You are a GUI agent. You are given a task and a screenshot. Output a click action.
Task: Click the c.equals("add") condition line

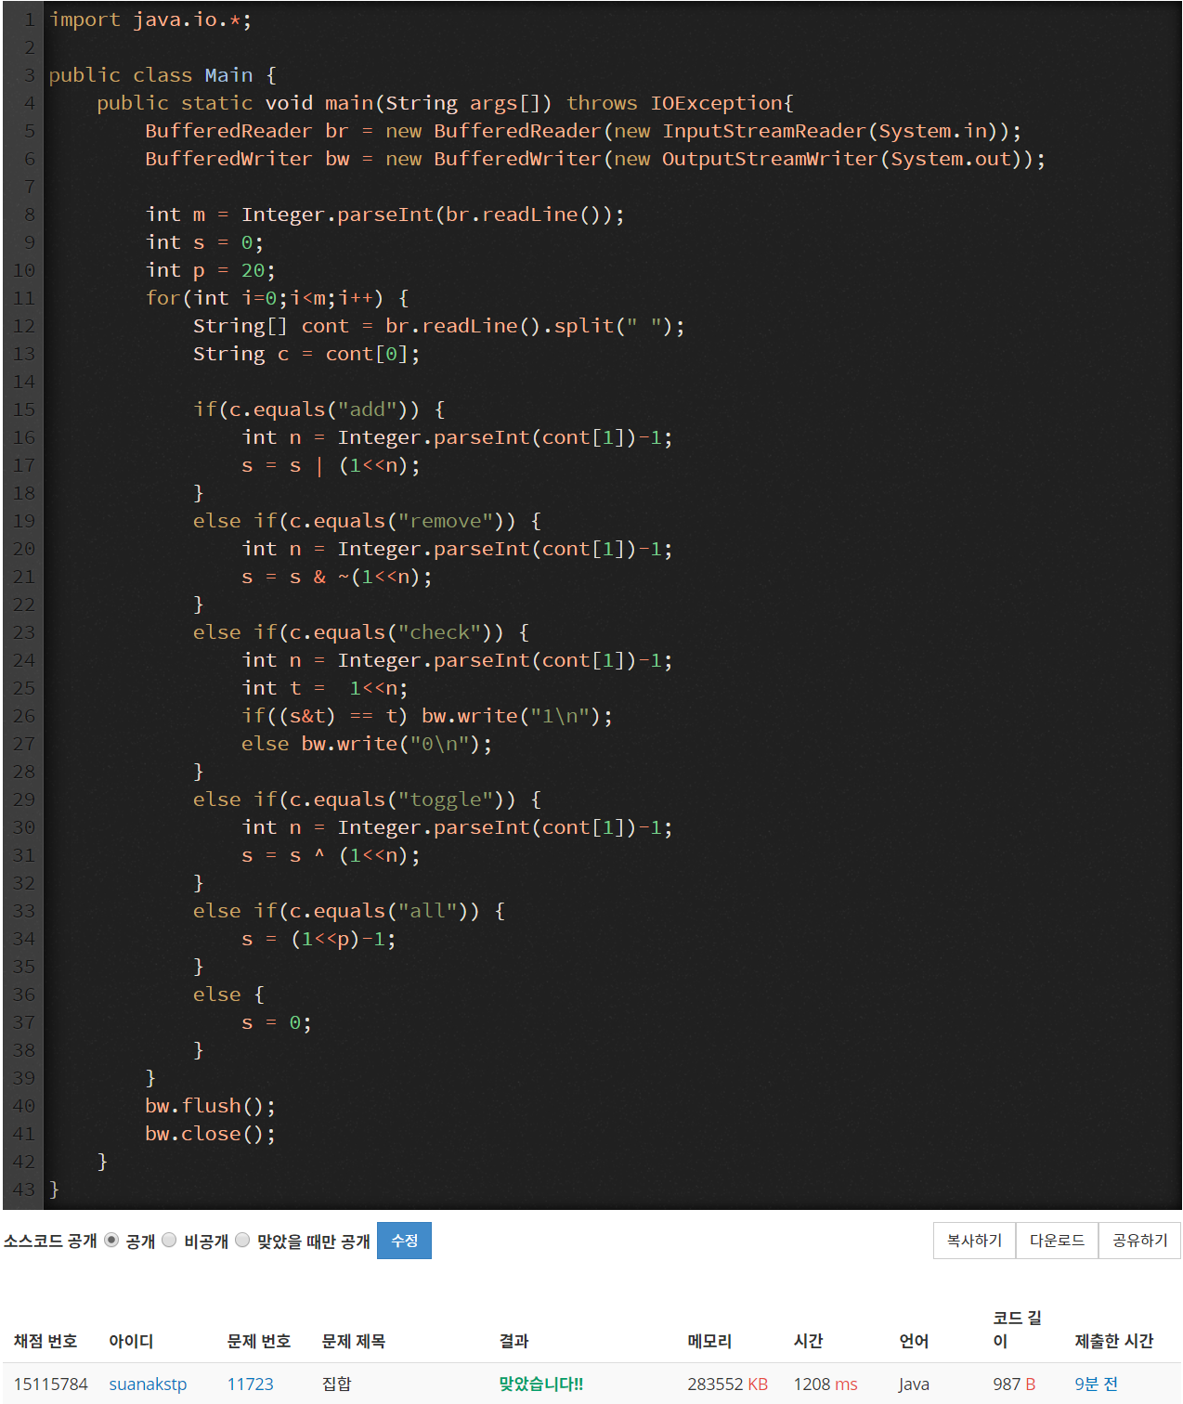(319, 409)
